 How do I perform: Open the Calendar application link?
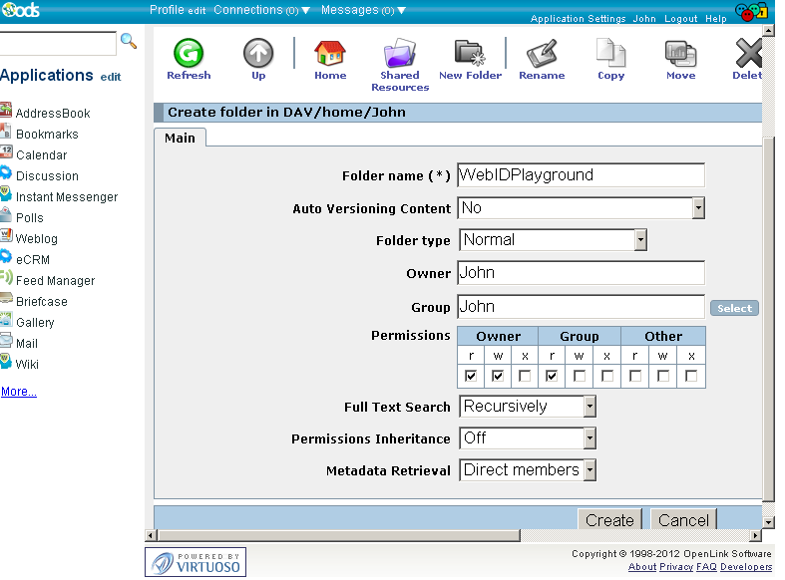[x=41, y=155]
